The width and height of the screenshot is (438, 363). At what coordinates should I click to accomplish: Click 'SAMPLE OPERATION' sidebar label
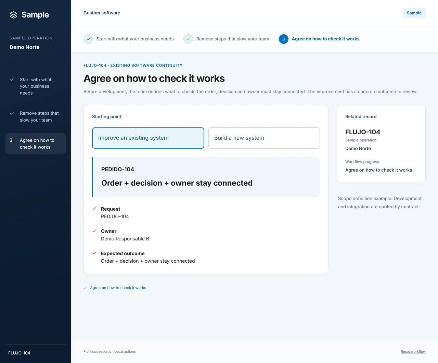[x=31, y=38]
